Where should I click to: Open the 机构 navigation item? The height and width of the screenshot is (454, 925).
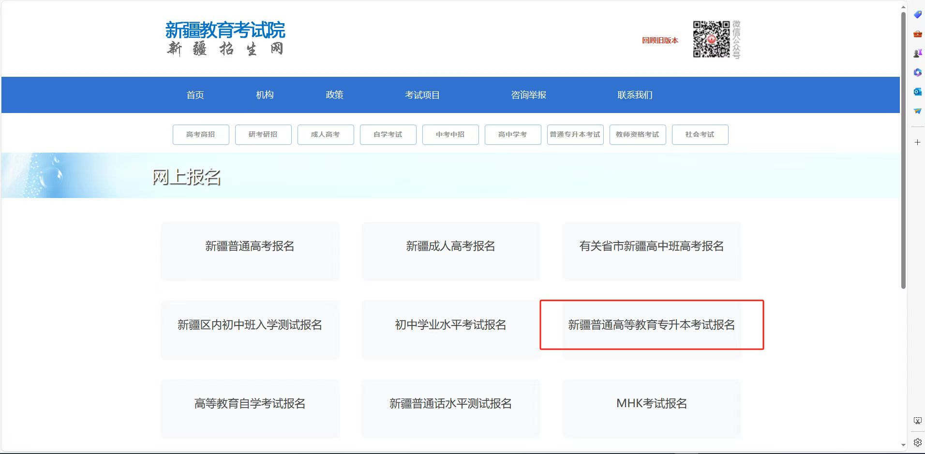[x=265, y=95]
